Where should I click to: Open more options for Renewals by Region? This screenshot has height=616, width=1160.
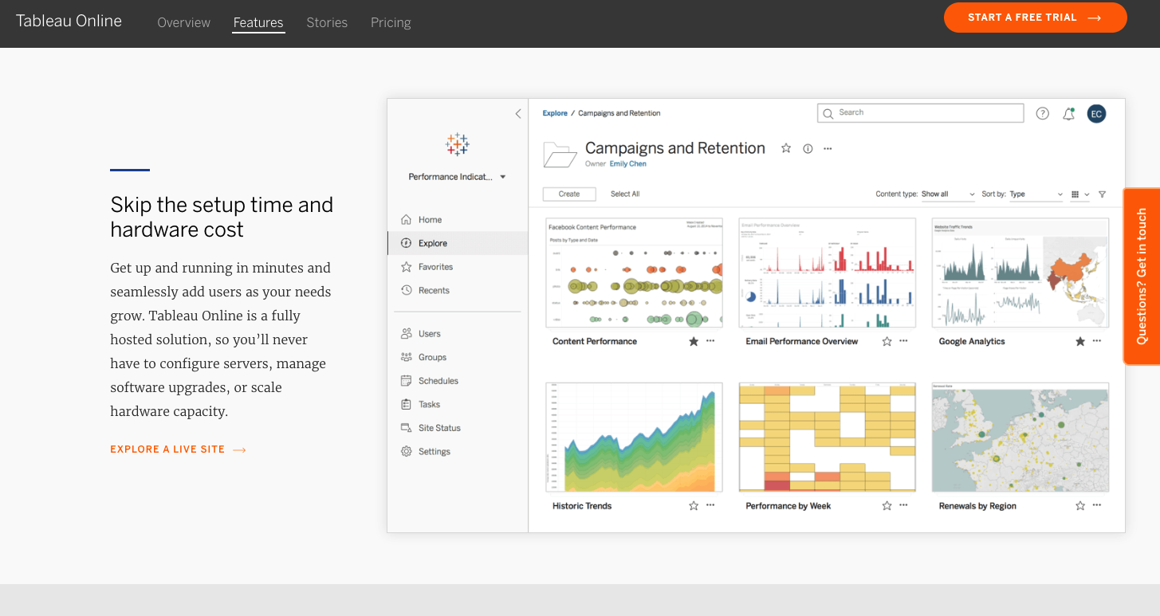pos(1097,505)
